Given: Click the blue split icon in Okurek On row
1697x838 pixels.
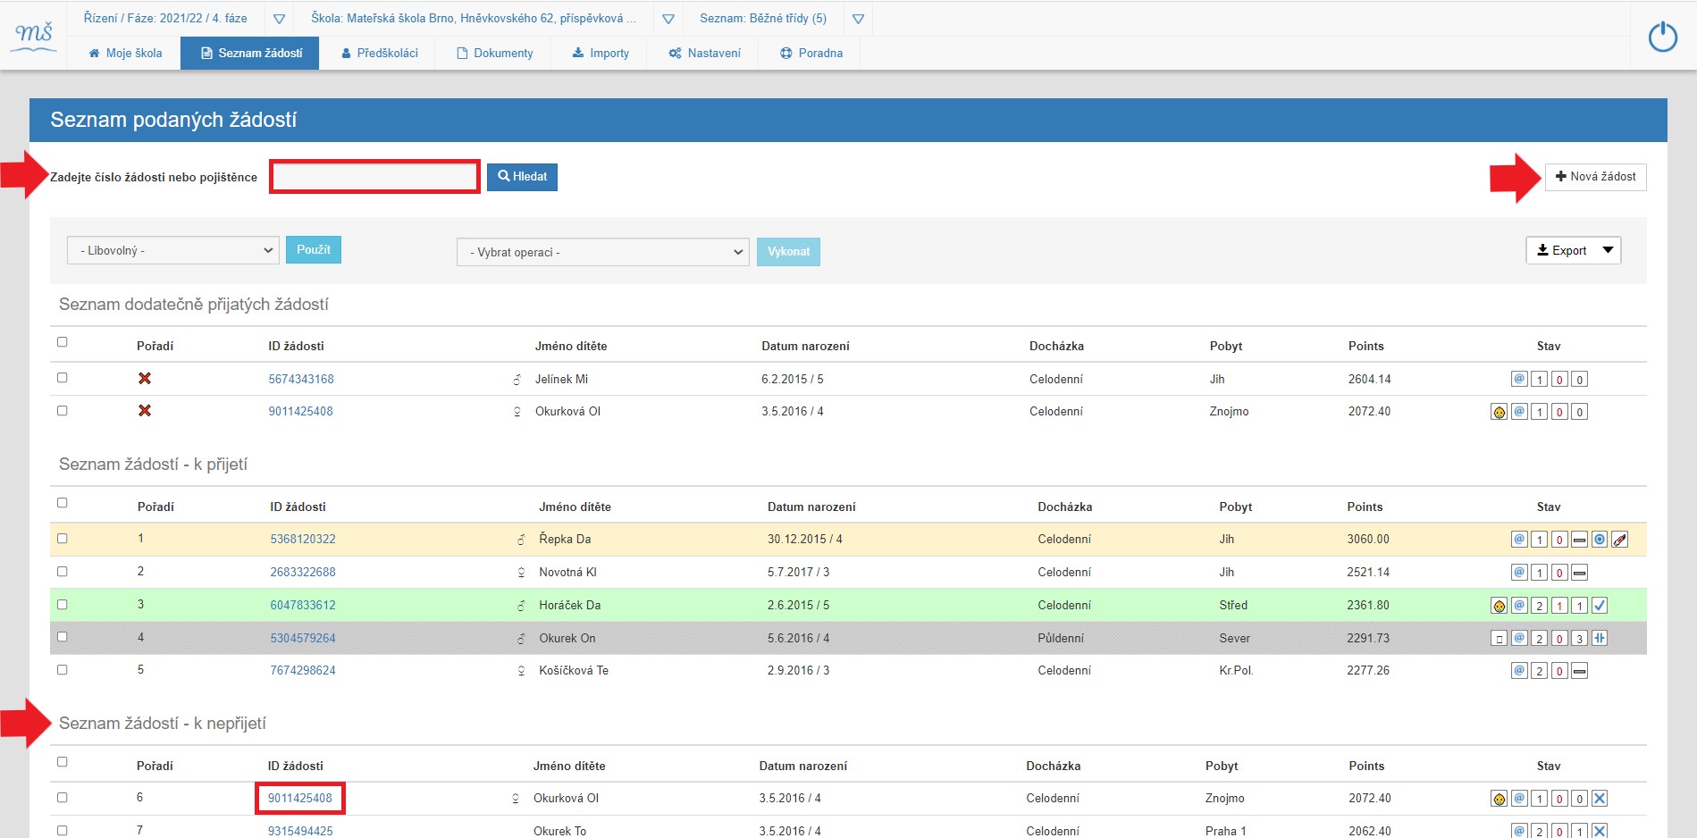Looking at the screenshot, I should click(x=1600, y=638).
